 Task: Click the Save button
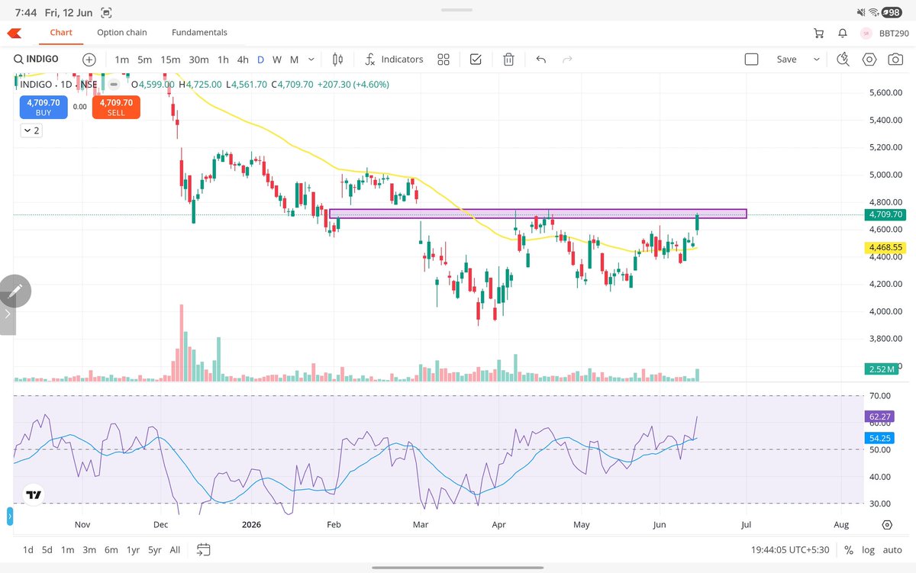(786, 59)
